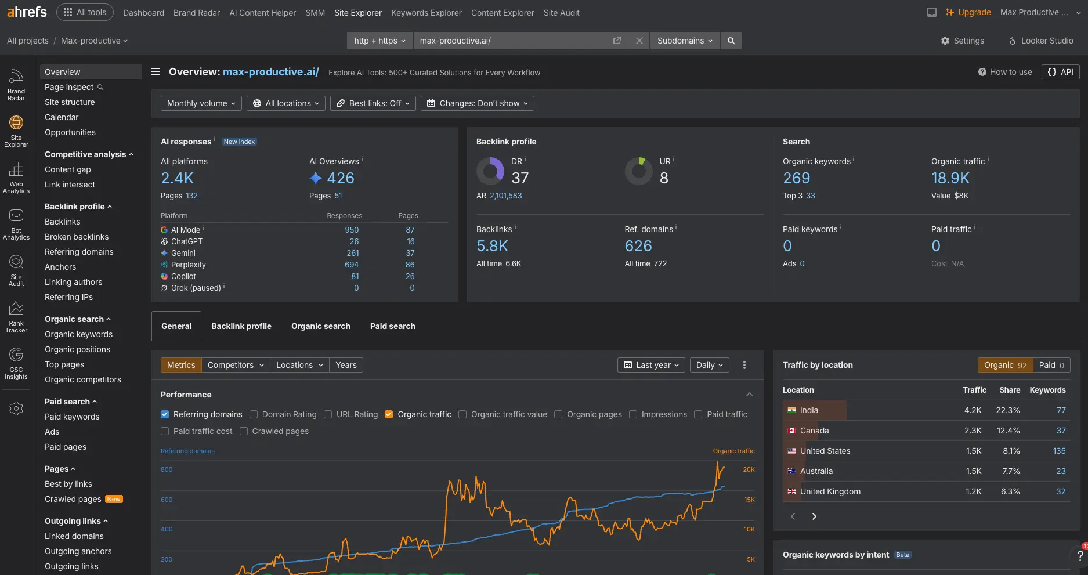The image size is (1088, 575).
Task: Click the search magnifier button
Action: pyautogui.click(x=731, y=41)
